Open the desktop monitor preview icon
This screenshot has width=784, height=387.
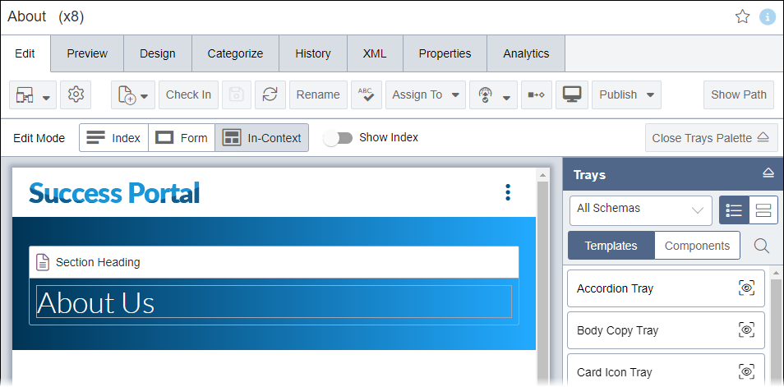(572, 94)
